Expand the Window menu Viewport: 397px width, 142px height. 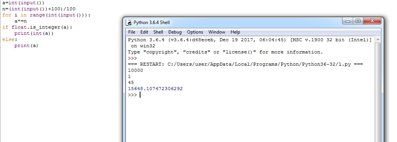[217, 32]
